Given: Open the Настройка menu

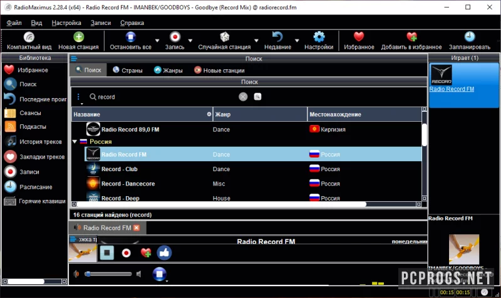Looking at the screenshot, I should (66, 22).
